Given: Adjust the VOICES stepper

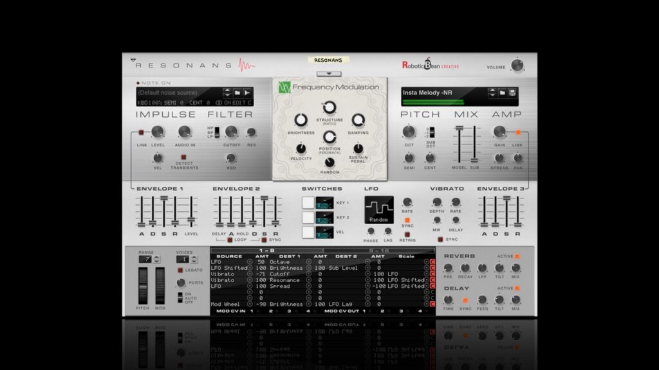Looking at the screenshot, I should point(194,260).
